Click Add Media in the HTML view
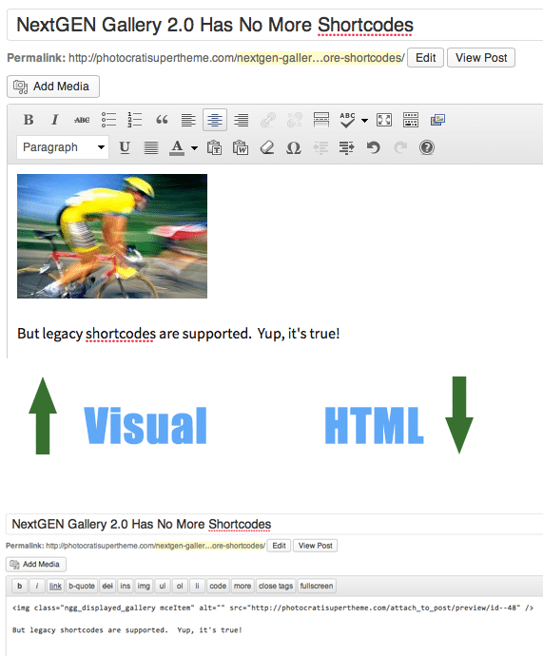The height and width of the screenshot is (656, 543). pyautogui.click(x=36, y=565)
